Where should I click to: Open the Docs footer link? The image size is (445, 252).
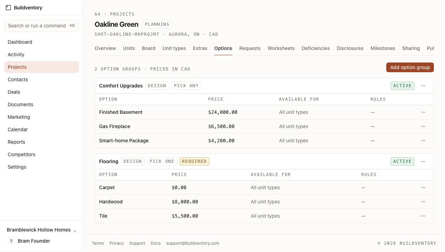[155, 243]
